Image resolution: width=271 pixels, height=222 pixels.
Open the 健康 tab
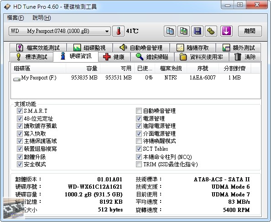(114, 57)
